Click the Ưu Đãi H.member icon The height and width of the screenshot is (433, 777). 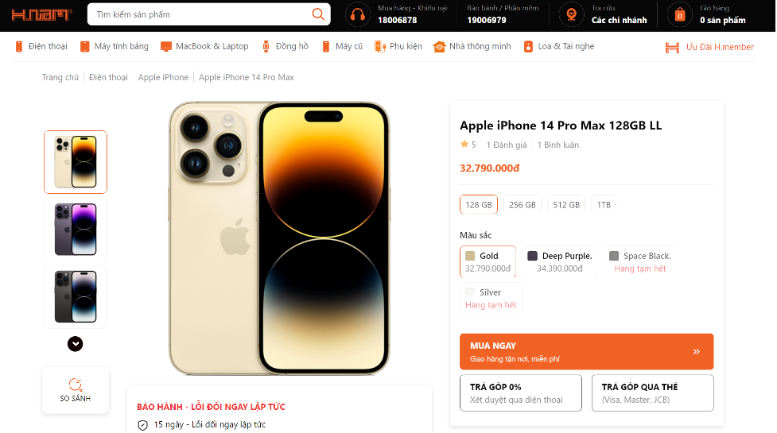pos(672,47)
